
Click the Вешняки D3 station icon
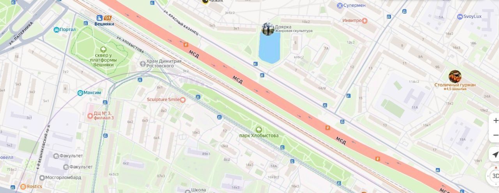tap(99, 18)
